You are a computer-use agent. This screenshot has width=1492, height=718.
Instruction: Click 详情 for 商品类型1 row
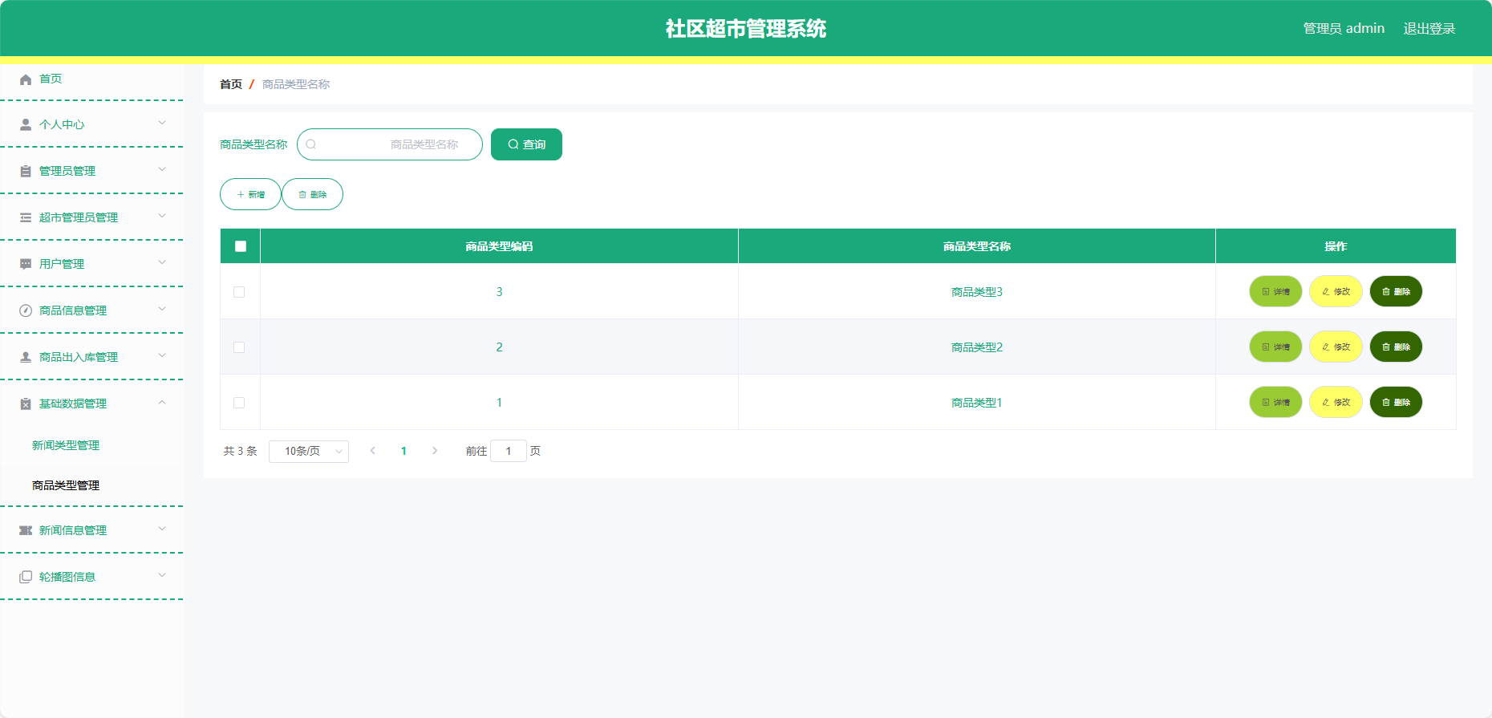tap(1275, 403)
